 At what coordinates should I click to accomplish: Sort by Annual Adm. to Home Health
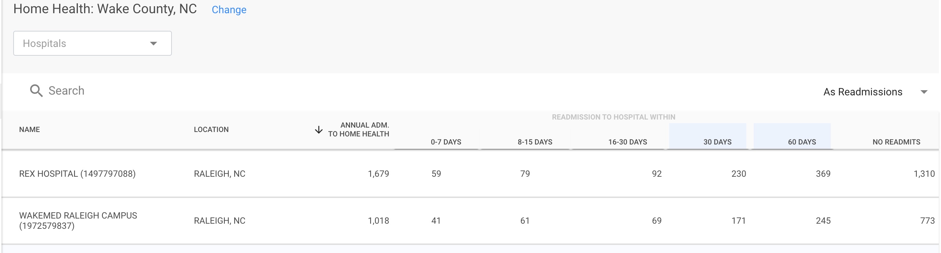click(x=358, y=129)
